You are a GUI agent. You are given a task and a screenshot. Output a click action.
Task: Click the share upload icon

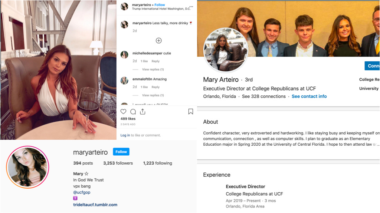(x=142, y=112)
